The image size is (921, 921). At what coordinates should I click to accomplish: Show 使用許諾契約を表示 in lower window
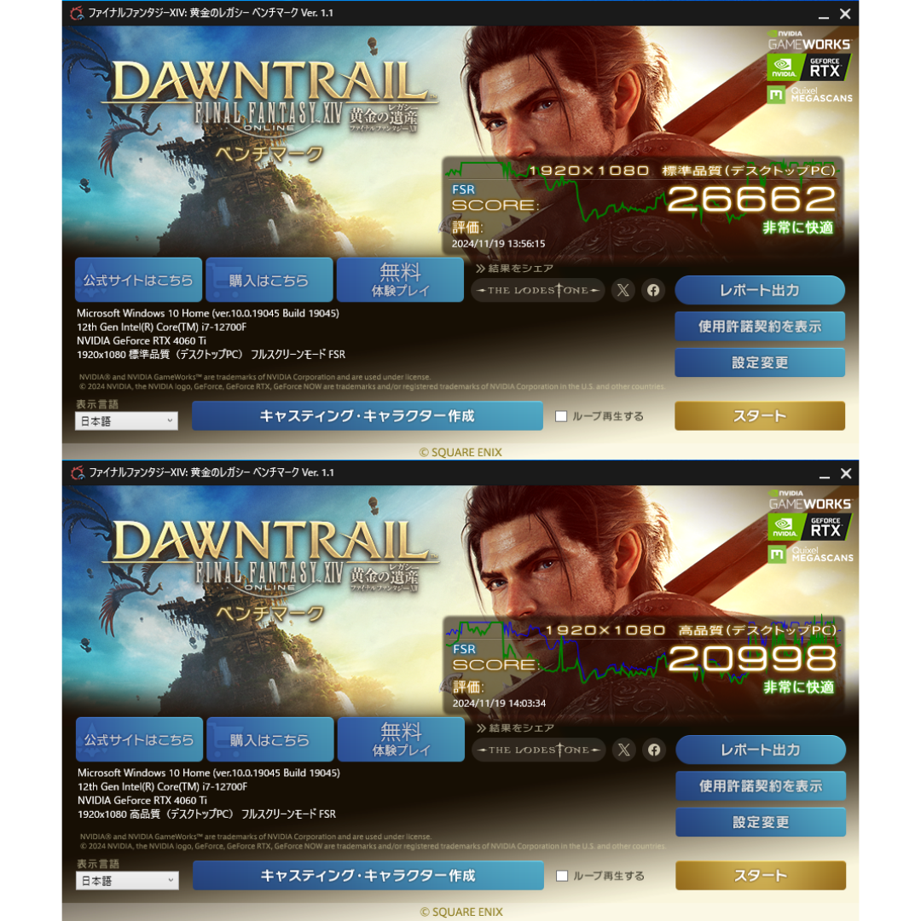point(761,786)
